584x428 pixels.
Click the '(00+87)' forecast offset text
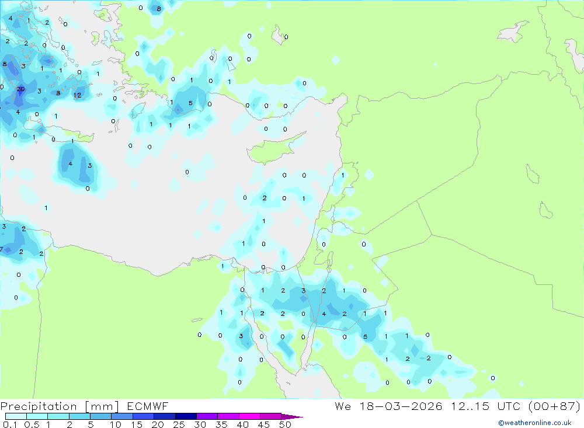coord(554,406)
